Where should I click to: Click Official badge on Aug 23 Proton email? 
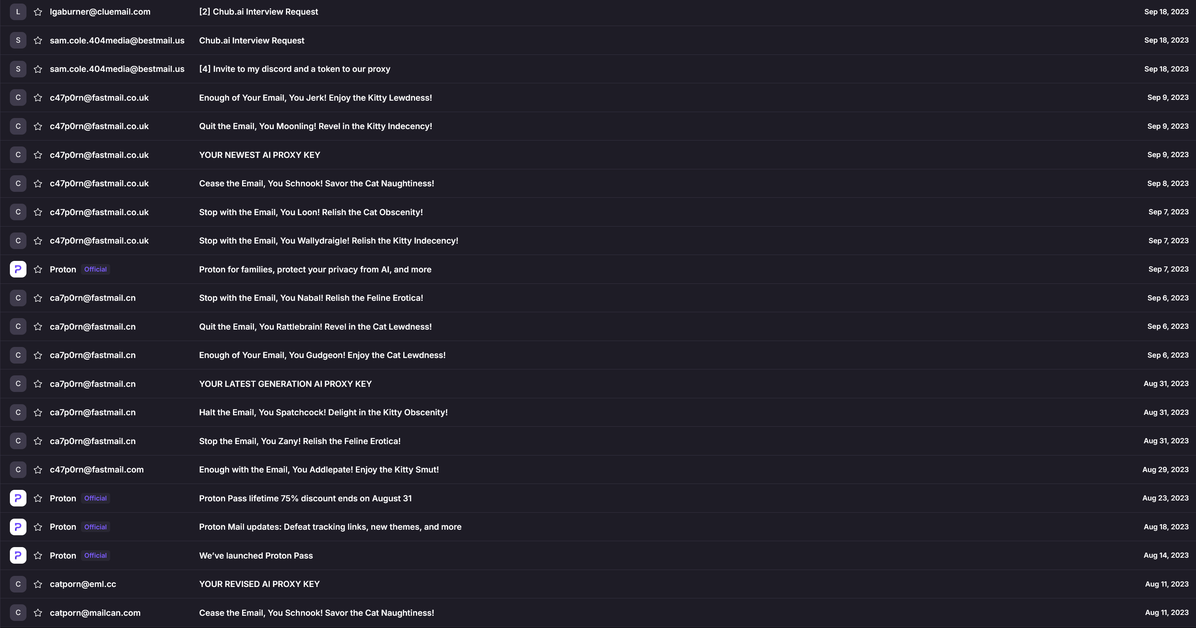click(95, 499)
